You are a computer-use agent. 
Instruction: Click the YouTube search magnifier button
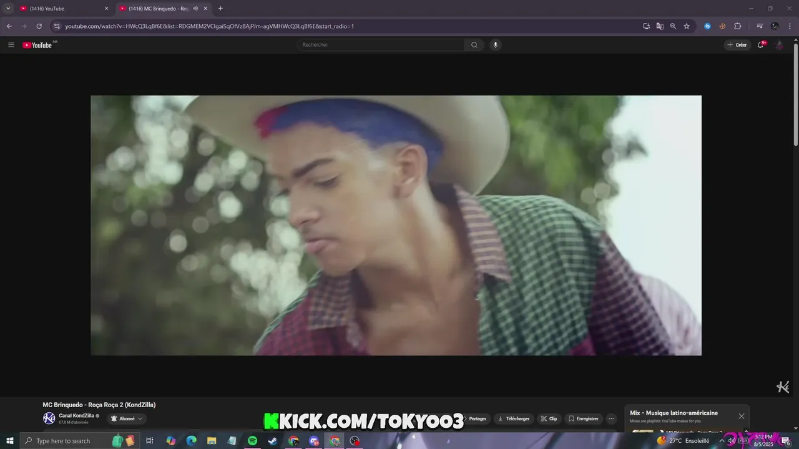point(474,45)
